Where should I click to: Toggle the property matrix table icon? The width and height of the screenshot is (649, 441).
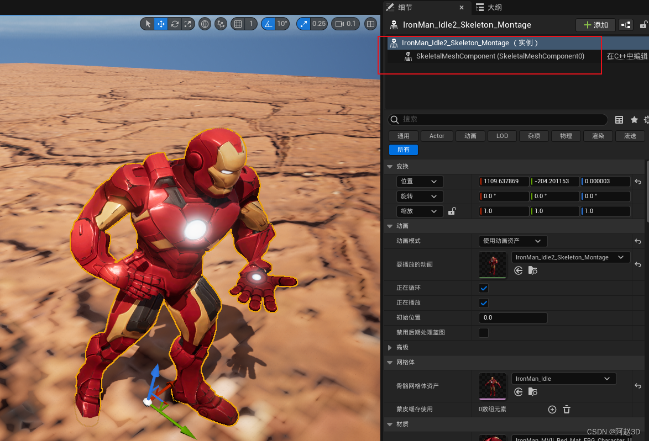point(619,120)
